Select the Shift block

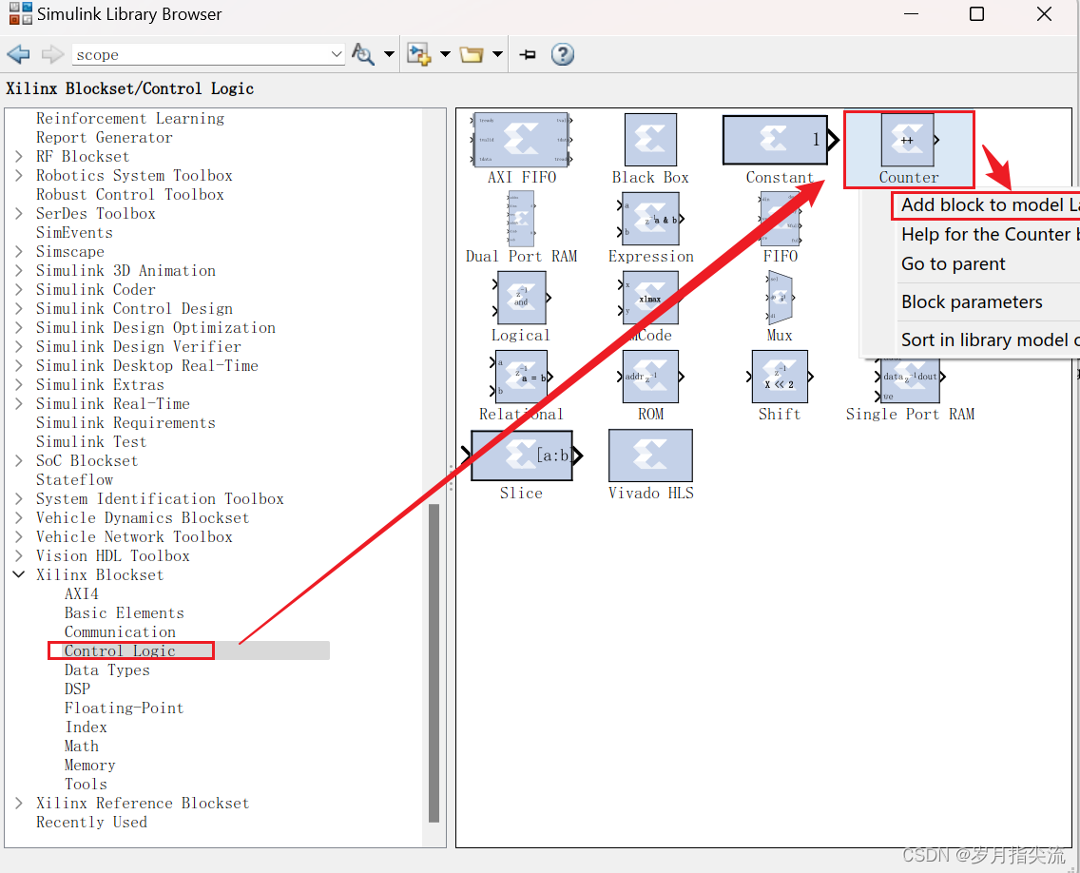[x=780, y=377]
